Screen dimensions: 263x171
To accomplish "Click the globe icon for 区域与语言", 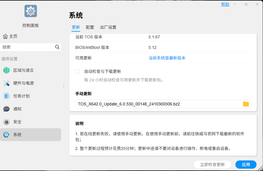I will pyautogui.click(x=6, y=70).
